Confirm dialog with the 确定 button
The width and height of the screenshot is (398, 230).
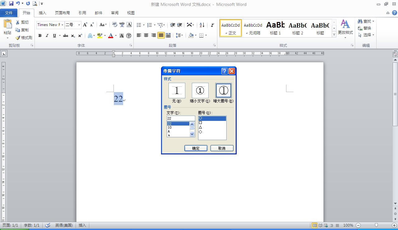[196, 148]
